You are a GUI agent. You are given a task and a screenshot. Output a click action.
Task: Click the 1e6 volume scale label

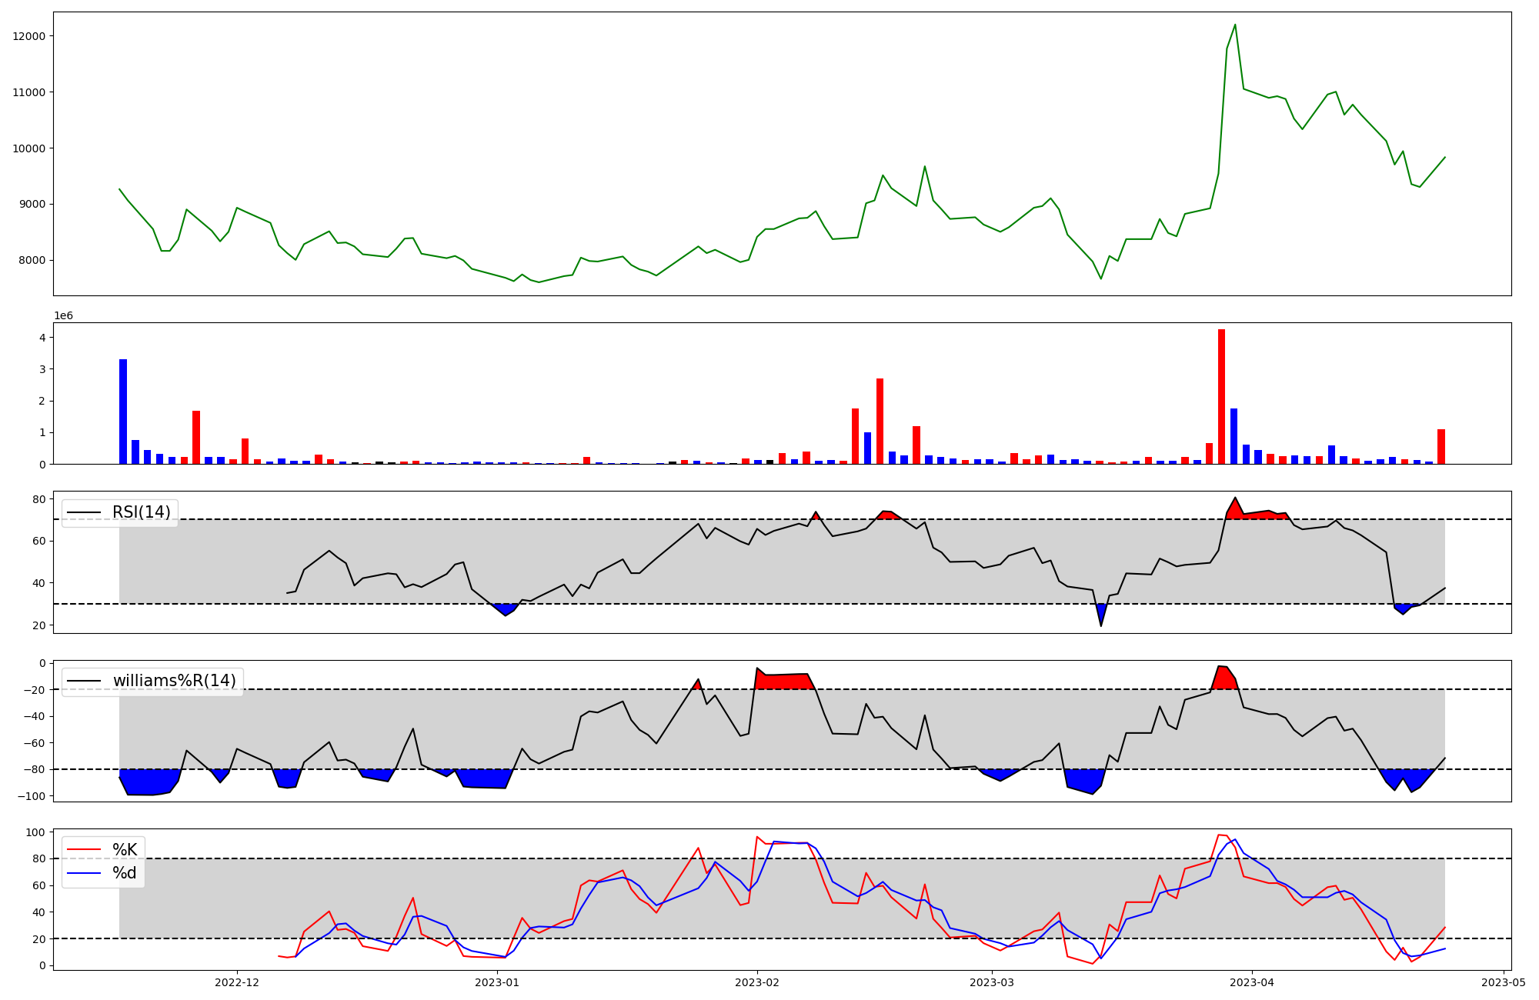coord(63,315)
